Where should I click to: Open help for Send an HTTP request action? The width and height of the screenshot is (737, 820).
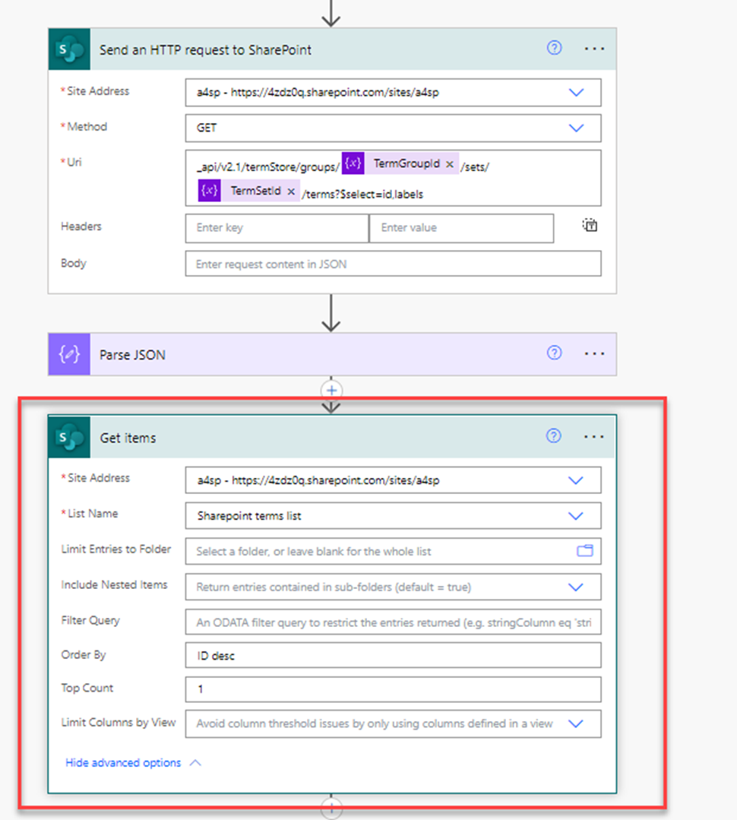554,48
